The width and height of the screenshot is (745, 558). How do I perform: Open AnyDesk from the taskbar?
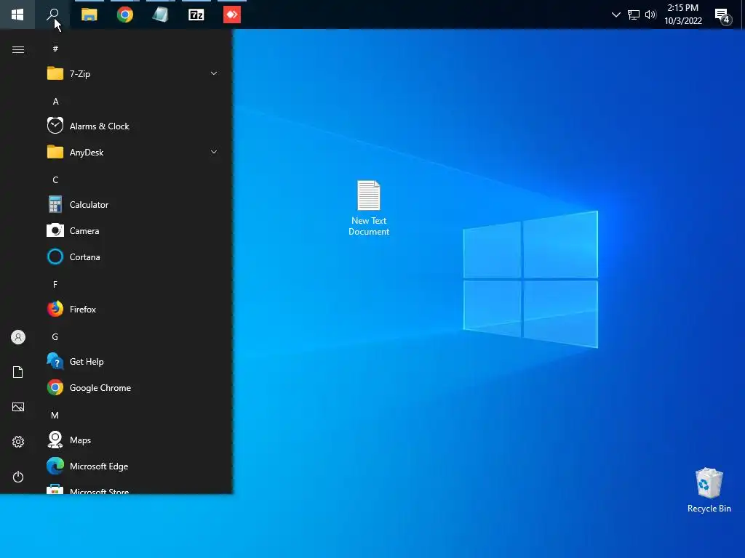pos(232,15)
